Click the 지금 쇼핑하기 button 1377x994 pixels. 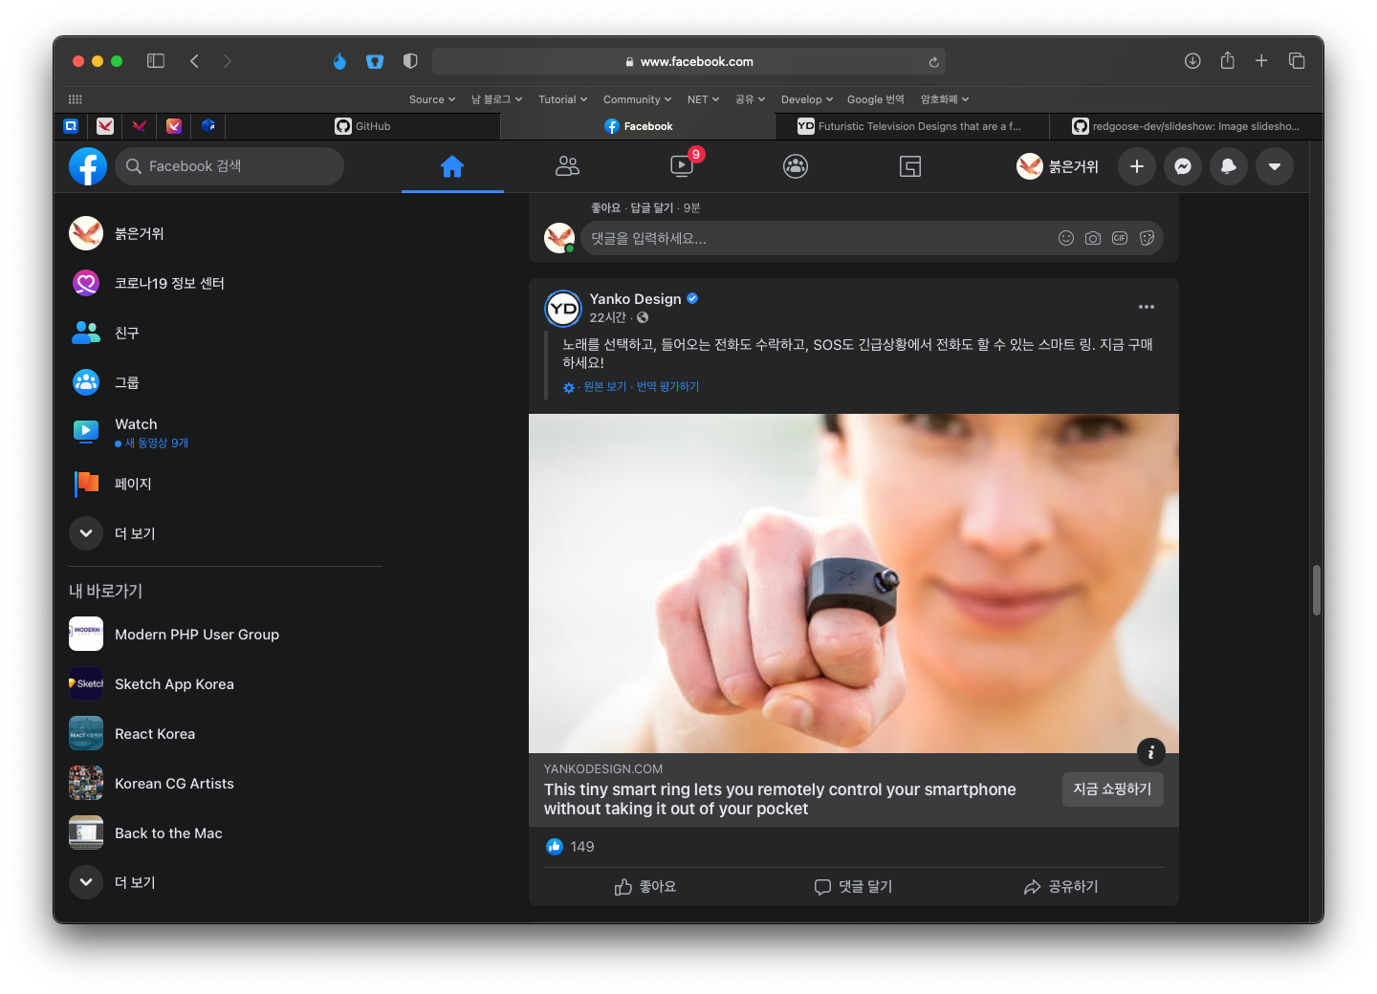[1112, 789]
